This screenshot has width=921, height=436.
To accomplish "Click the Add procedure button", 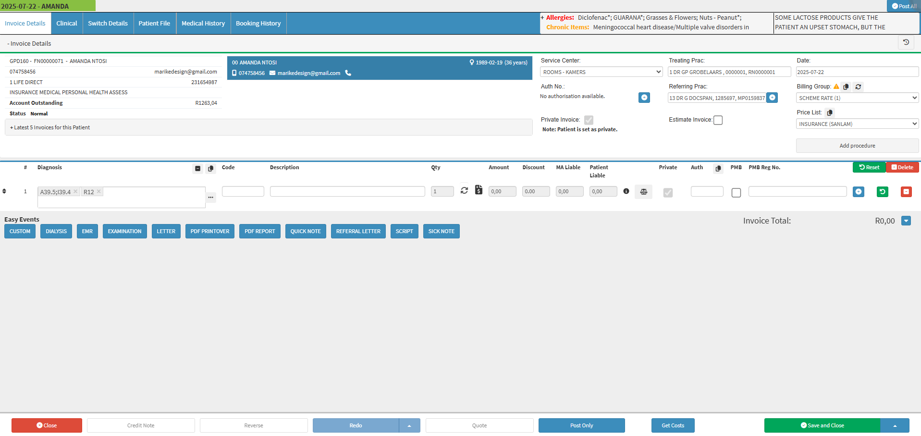I will [857, 146].
